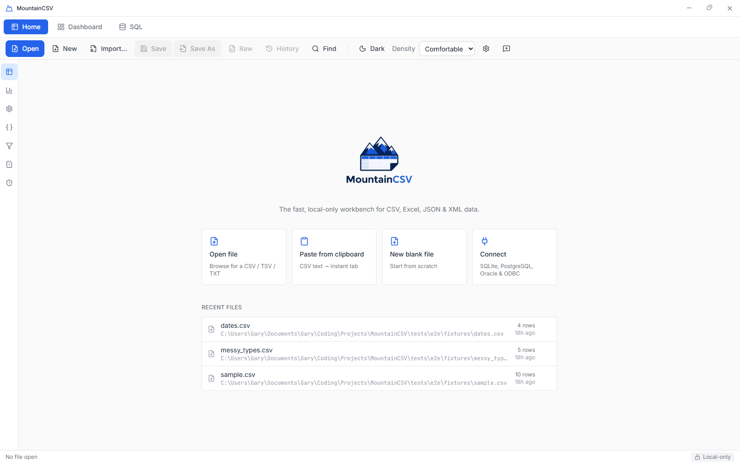Click the Local-only status badge
Screen dimensions: 740x463
pyautogui.click(x=713, y=457)
